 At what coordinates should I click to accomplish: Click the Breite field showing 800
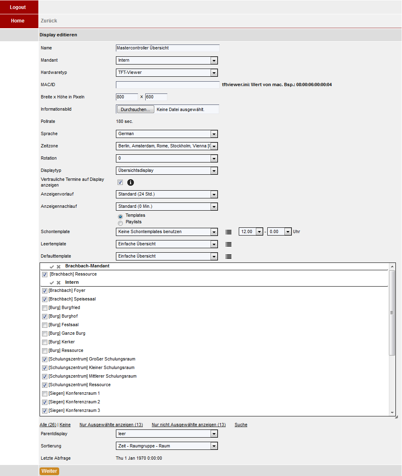tap(127, 97)
